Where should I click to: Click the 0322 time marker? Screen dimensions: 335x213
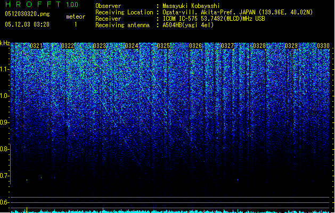click(x=68, y=46)
